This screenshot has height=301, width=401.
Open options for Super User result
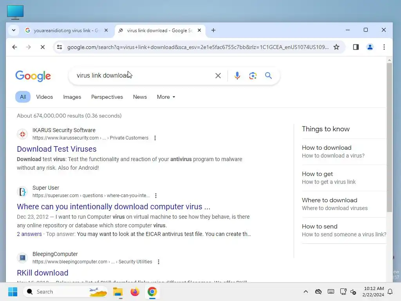[x=156, y=196]
